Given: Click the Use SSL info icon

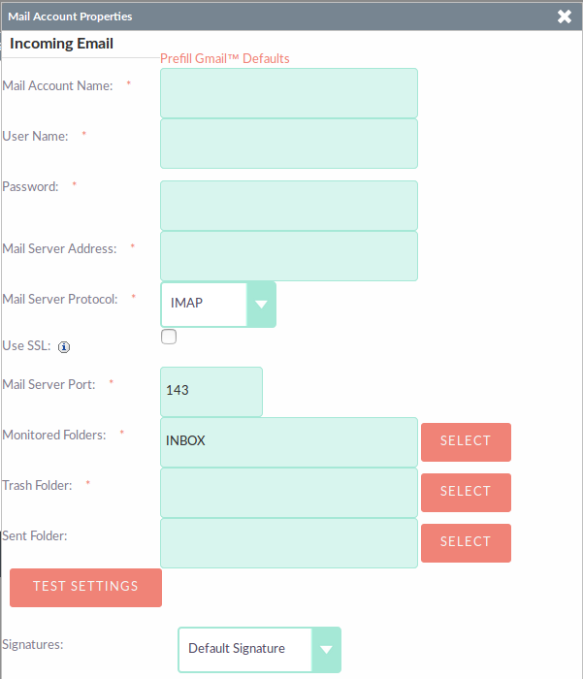Looking at the screenshot, I should 64,347.
